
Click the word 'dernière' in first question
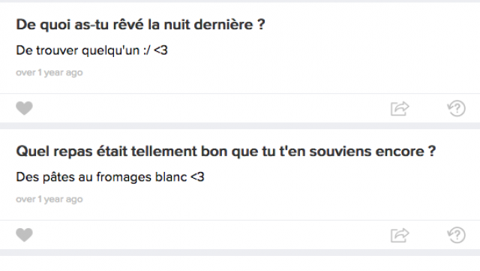(223, 25)
